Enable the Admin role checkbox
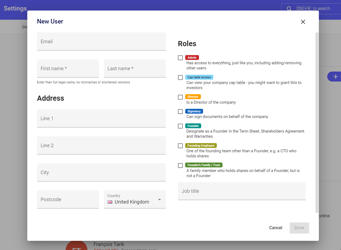The height and width of the screenshot is (250, 341). 180,58
